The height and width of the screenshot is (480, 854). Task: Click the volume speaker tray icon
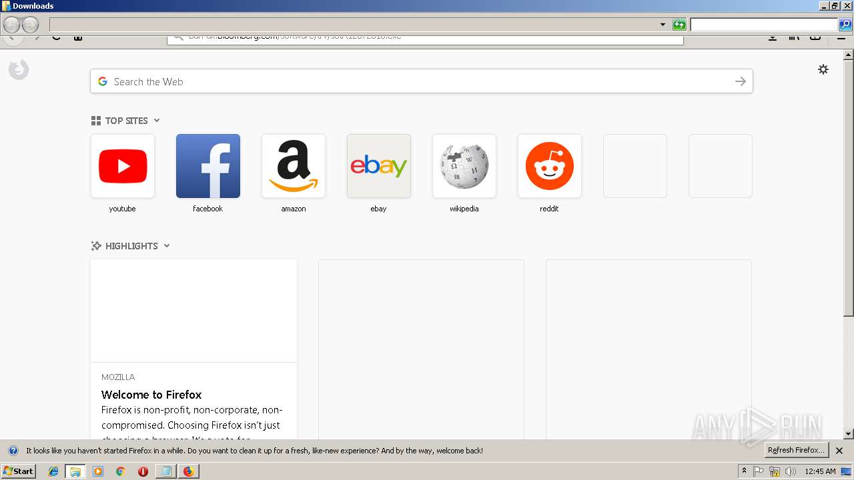tap(791, 471)
